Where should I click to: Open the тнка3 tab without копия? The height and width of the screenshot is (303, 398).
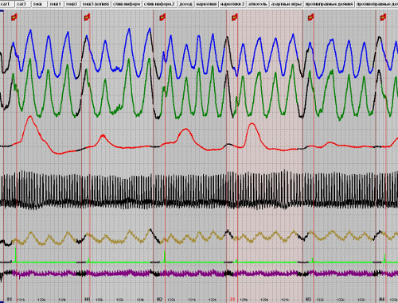pyautogui.click(x=72, y=4)
